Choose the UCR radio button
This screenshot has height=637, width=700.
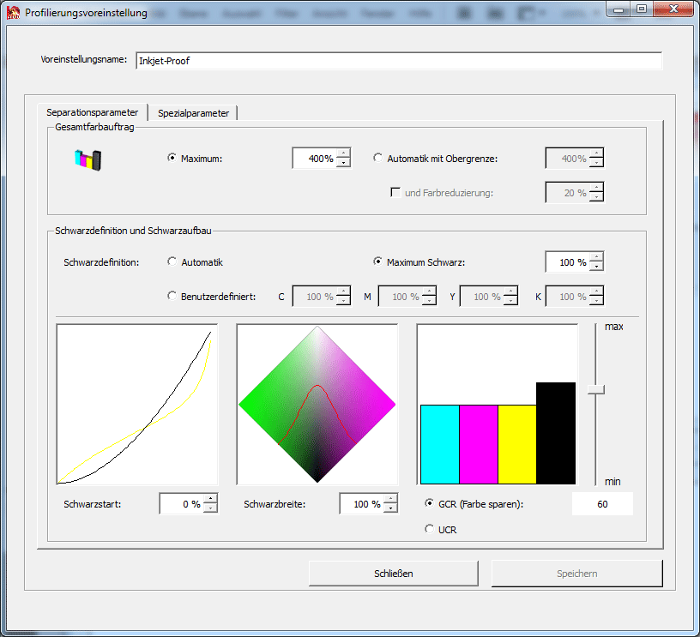(x=430, y=530)
